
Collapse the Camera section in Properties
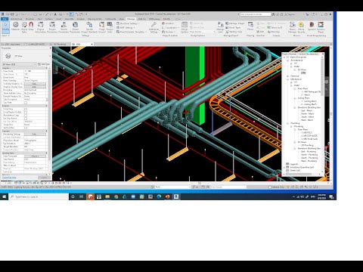46,131
